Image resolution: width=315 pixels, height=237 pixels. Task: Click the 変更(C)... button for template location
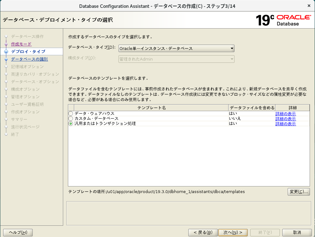coord(298,191)
